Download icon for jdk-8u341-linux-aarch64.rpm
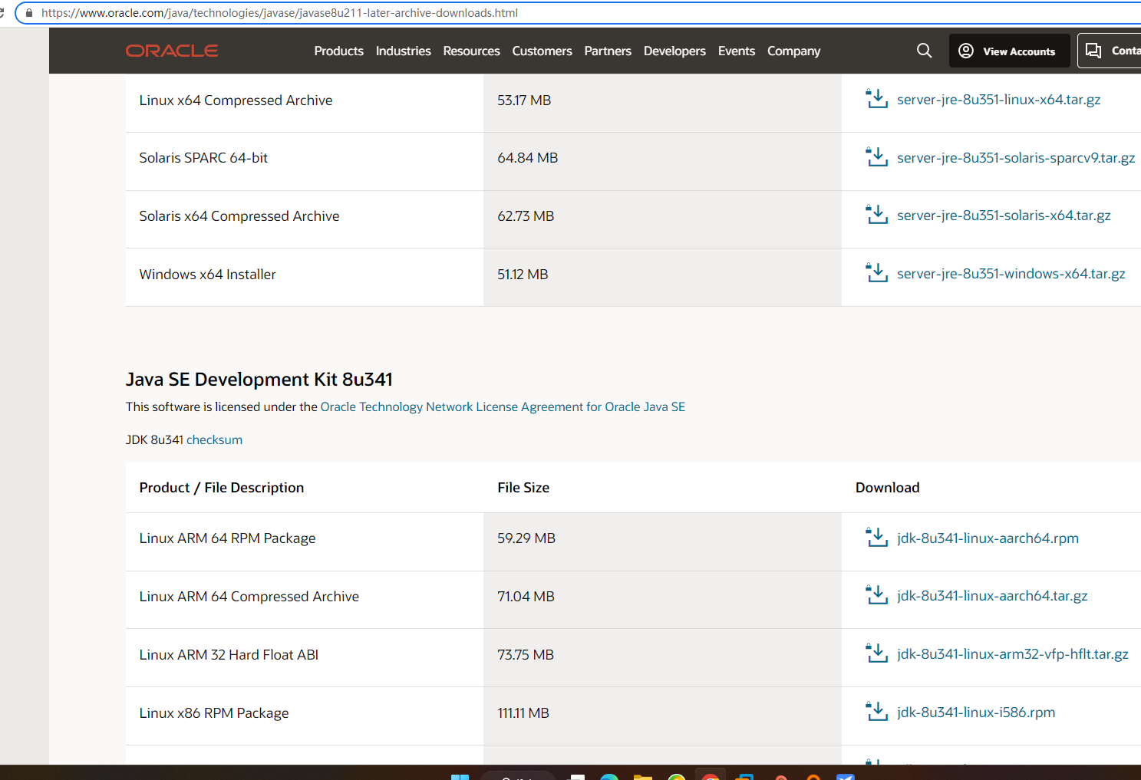The width and height of the screenshot is (1141, 780). pos(877,538)
